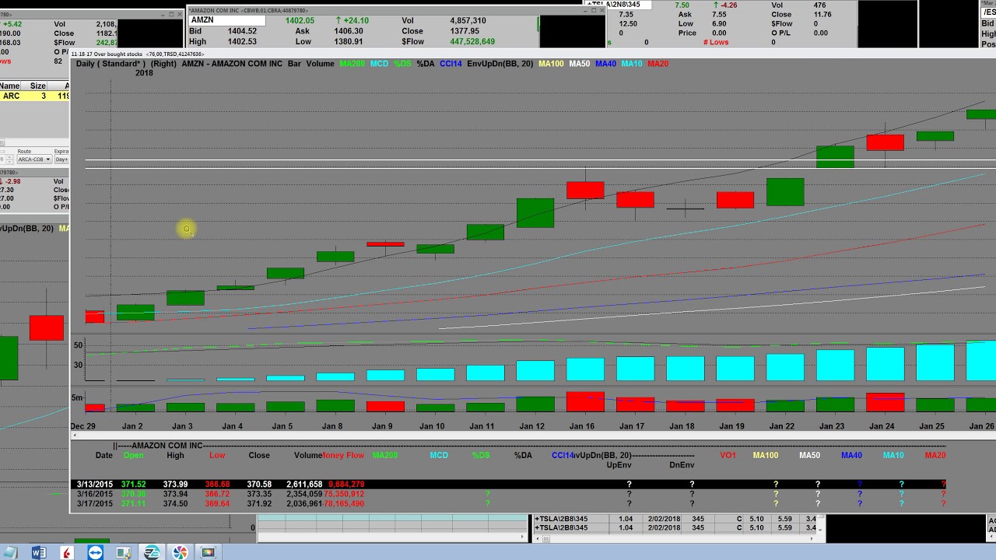This screenshot has width=996, height=560.
Task: Select the 3/17/2015 data row
Action: pos(508,503)
